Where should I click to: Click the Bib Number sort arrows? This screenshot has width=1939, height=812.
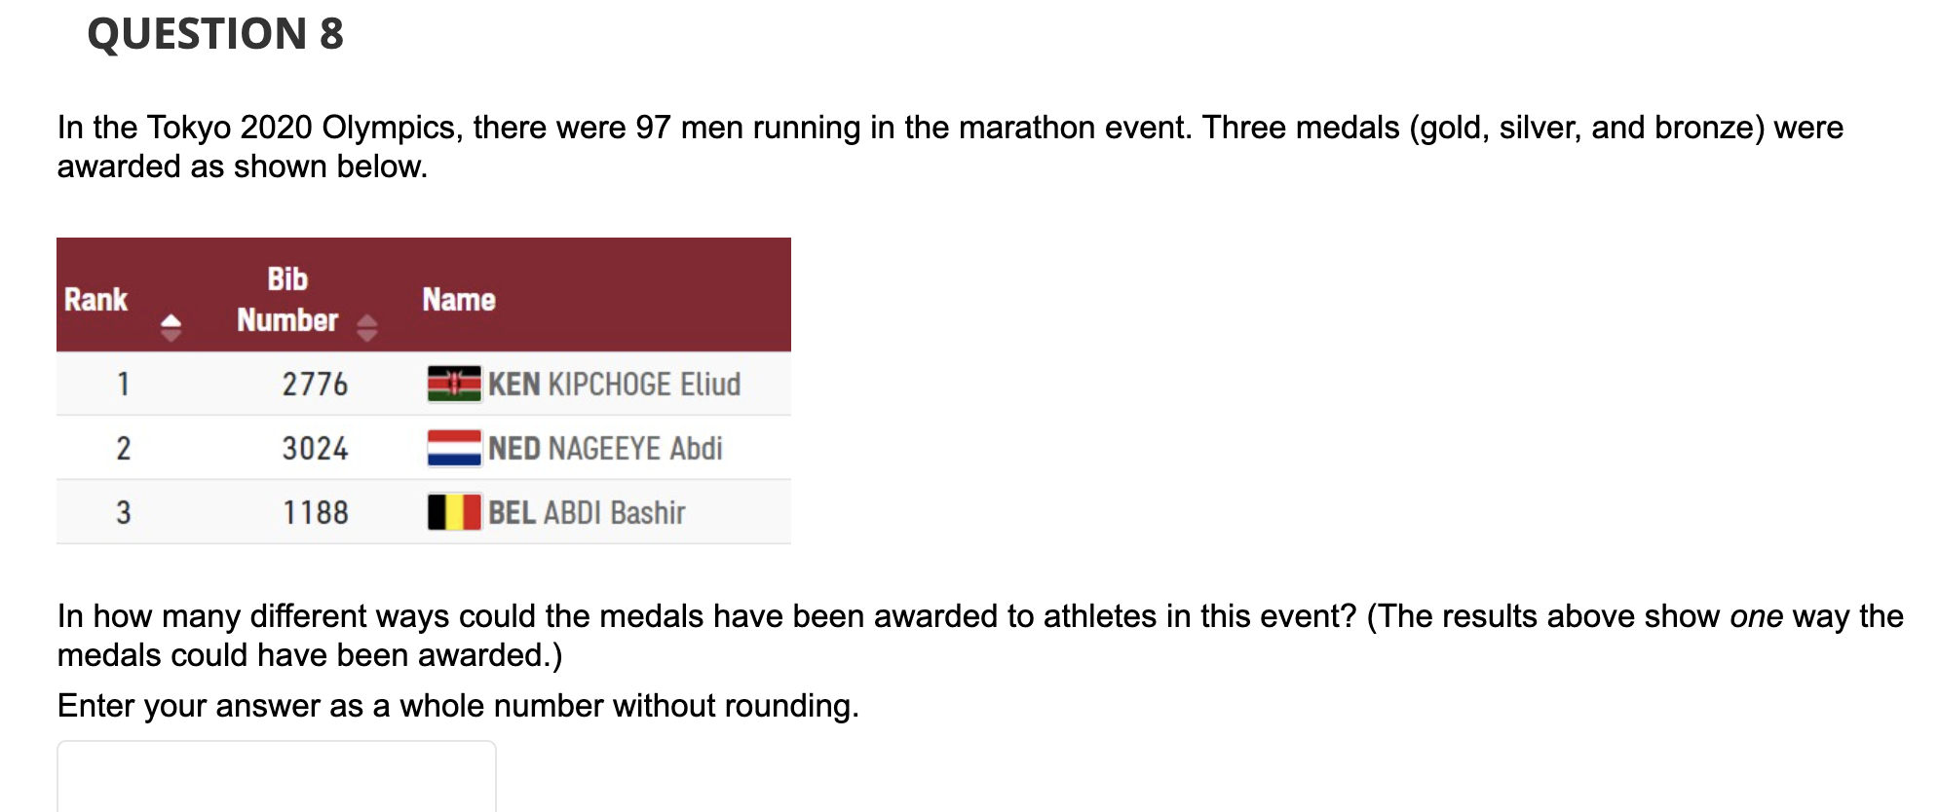coord(366,327)
